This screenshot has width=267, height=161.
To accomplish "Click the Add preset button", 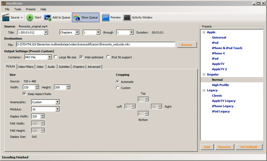I will pos(207,147).
